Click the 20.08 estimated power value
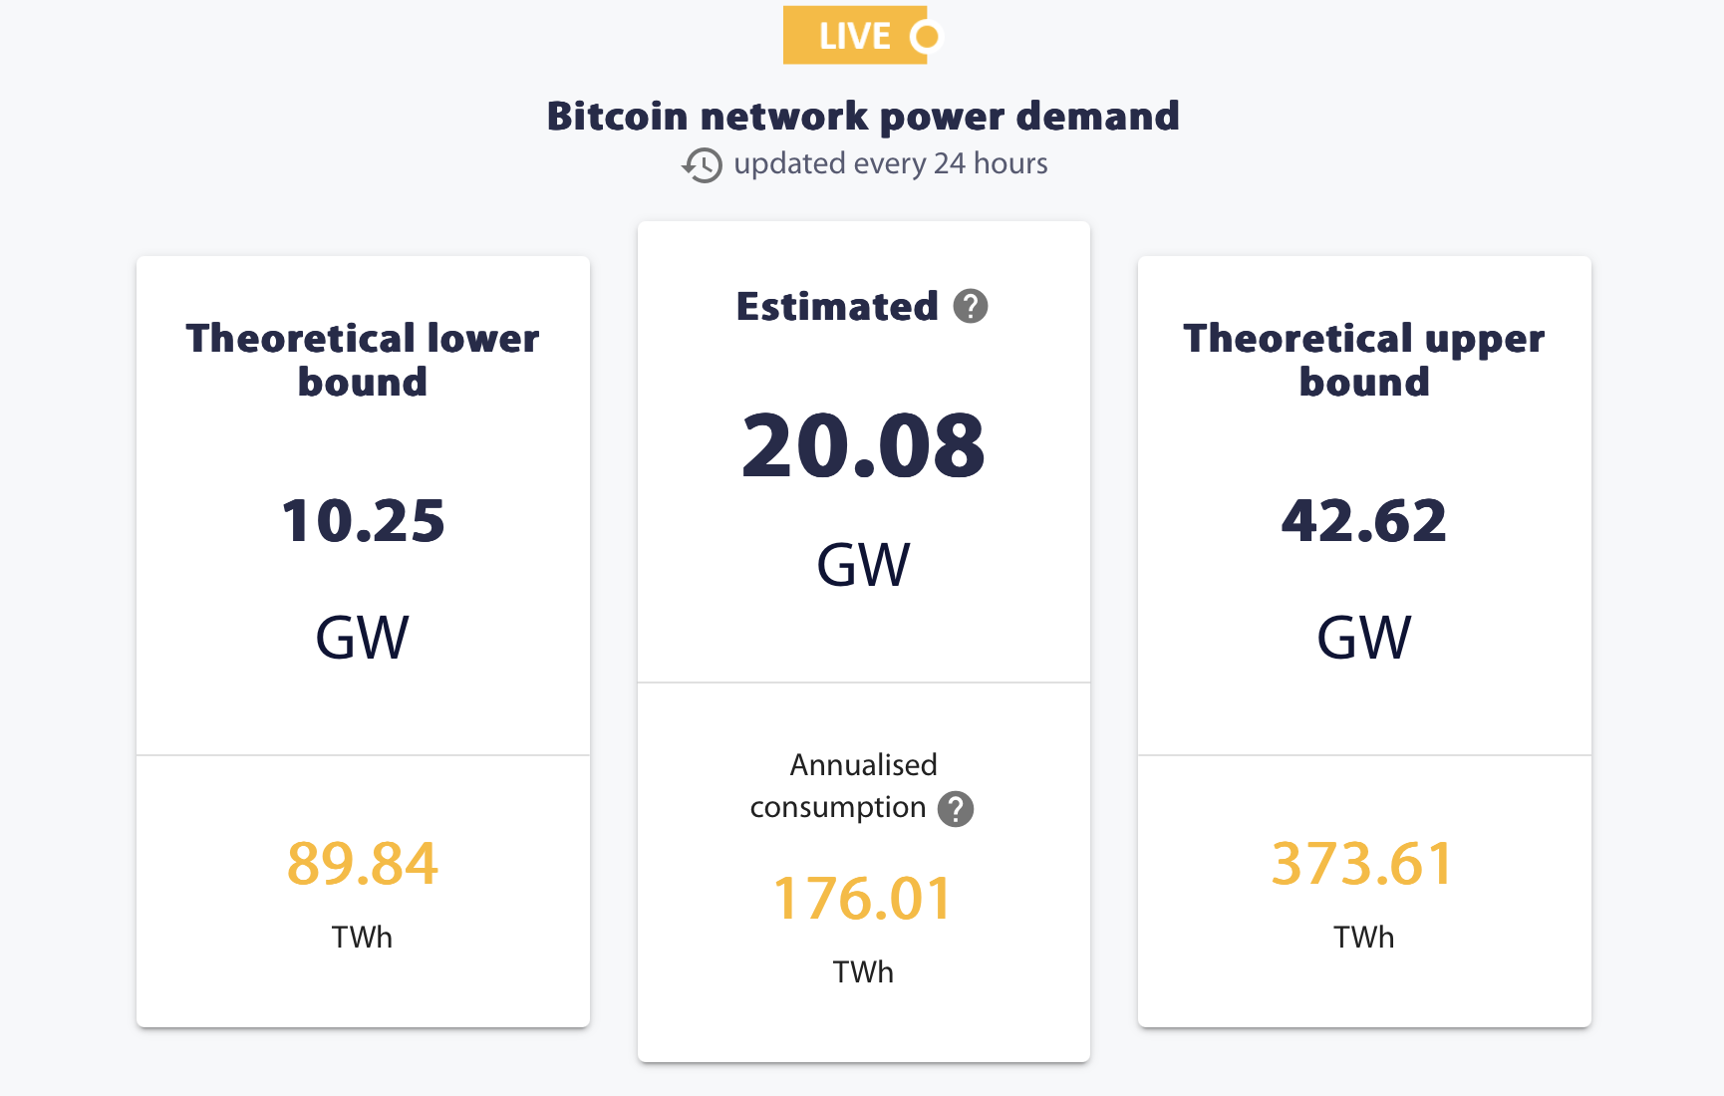This screenshot has height=1096, width=1724. [863, 445]
